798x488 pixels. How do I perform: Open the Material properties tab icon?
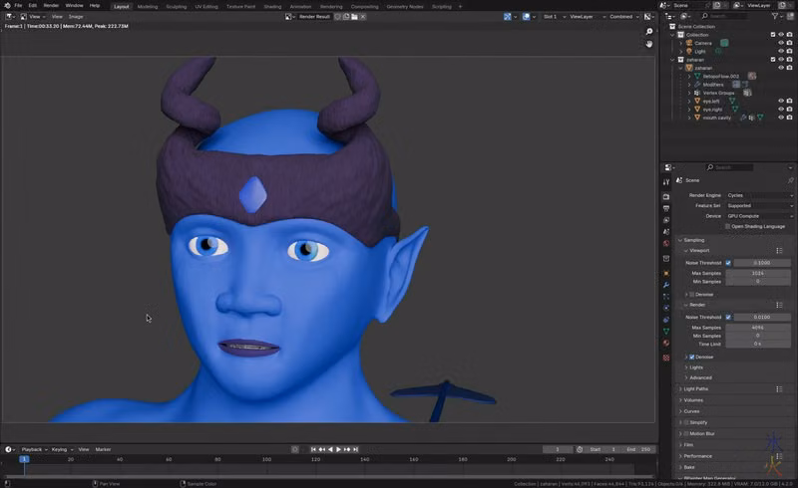coord(666,344)
